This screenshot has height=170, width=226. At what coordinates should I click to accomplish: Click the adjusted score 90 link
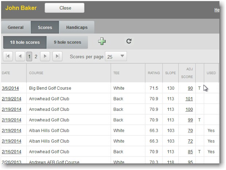190,88
